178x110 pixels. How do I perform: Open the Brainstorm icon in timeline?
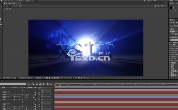(x=48, y=84)
